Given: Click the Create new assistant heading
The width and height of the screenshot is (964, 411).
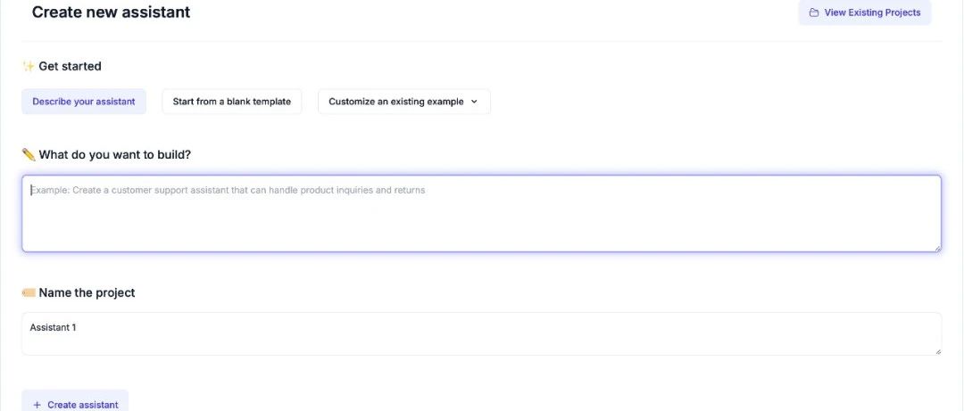Looking at the screenshot, I should tap(111, 12).
